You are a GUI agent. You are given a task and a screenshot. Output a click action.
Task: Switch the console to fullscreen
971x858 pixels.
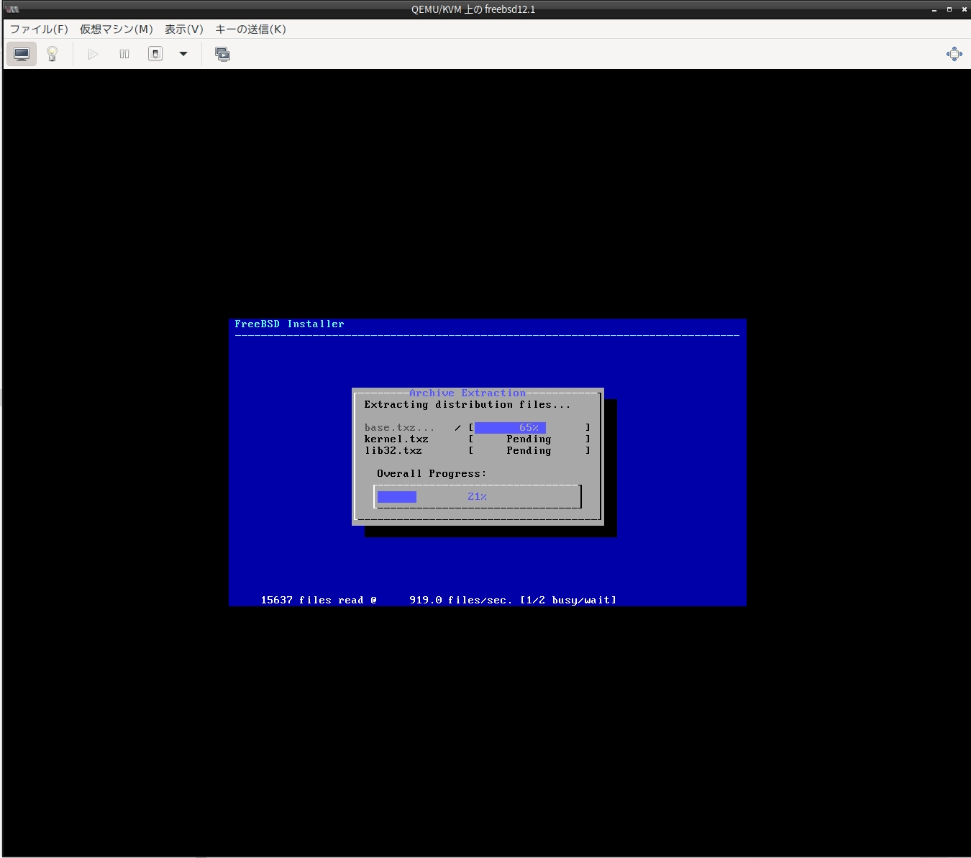point(954,54)
